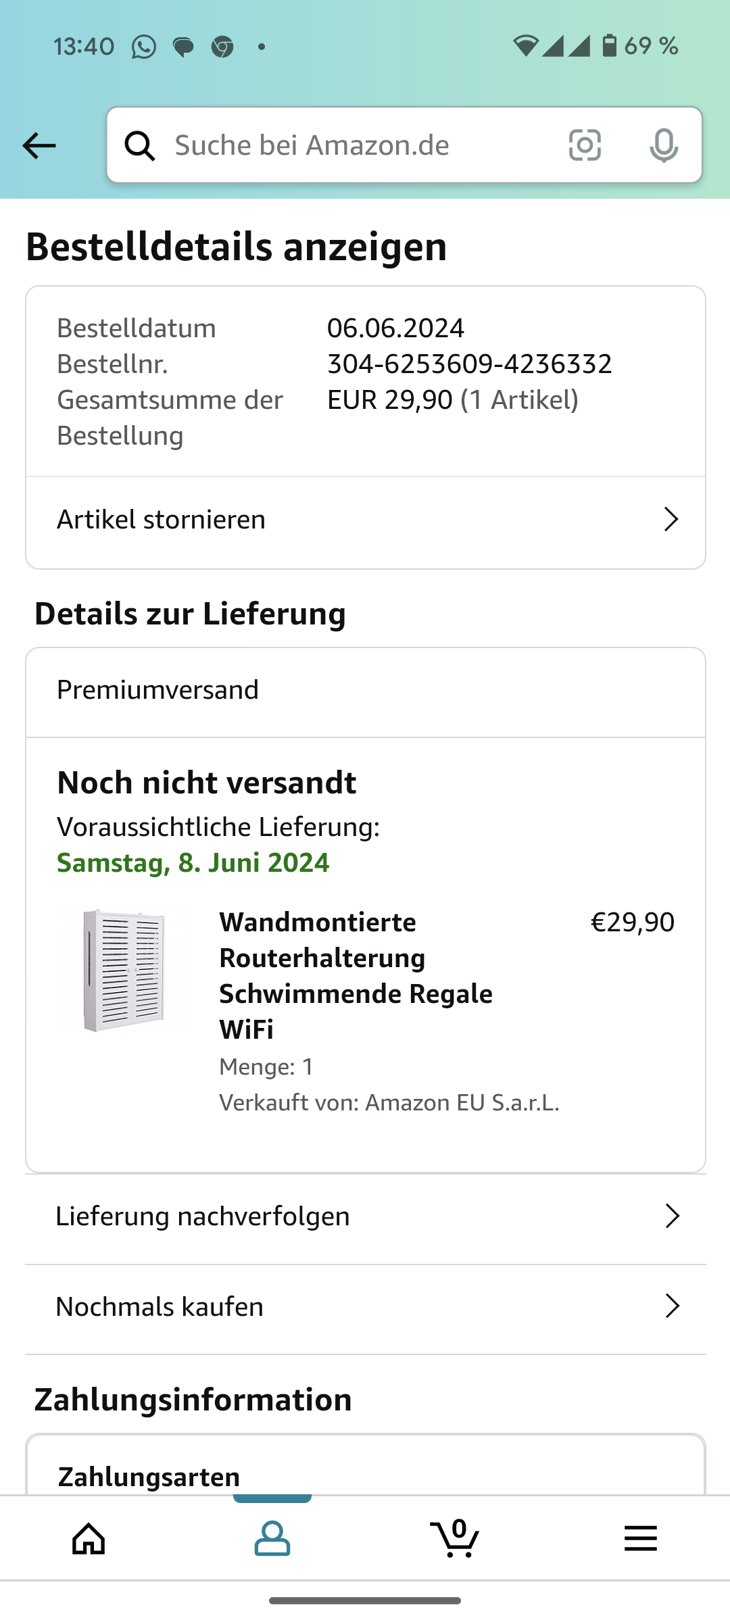The image size is (730, 1622).
Task: Go to Home tab icon
Action: (89, 1539)
